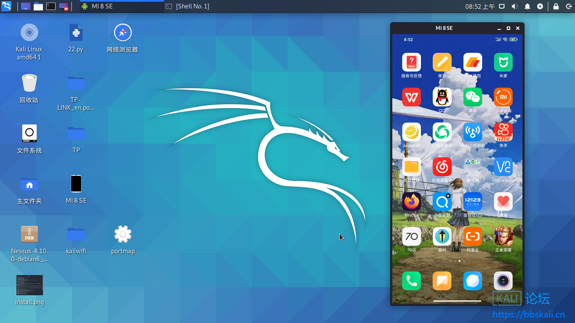Image resolution: width=575 pixels, height=323 pixels.
Task: Launch the phone camera app
Action: (503, 281)
